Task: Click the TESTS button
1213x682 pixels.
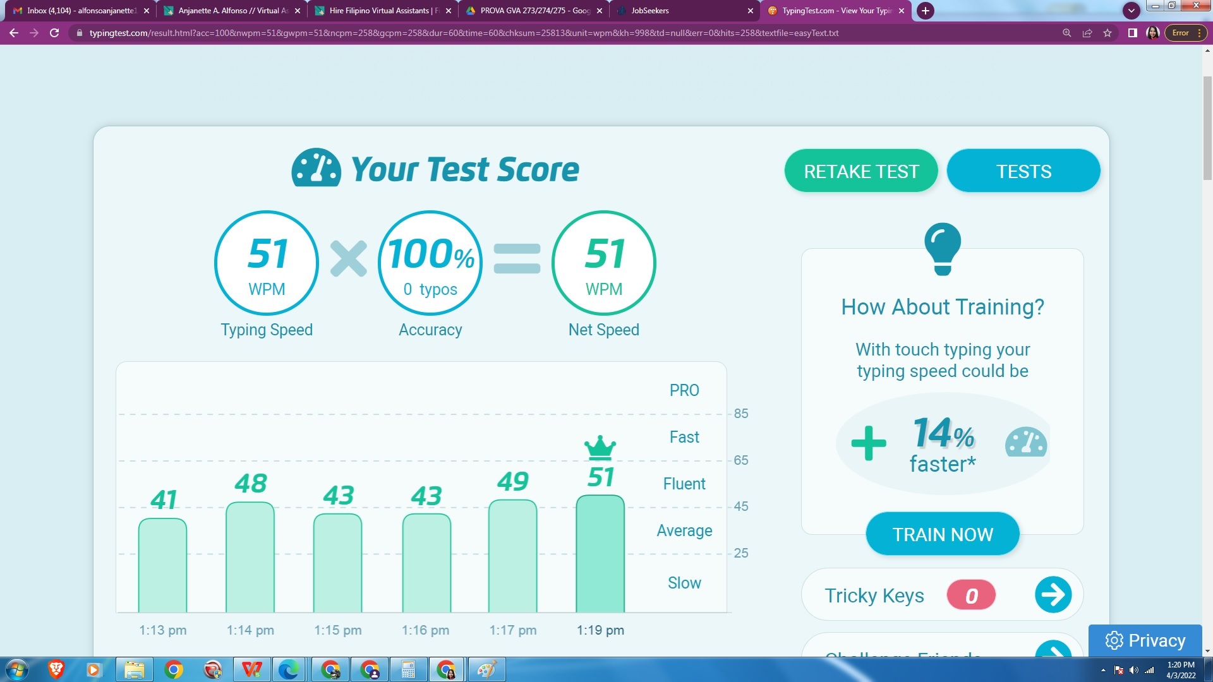Action: (1023, 171)
